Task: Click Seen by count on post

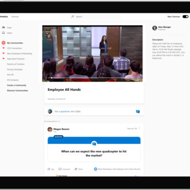Action: pyautogui.click(x=132, y=129)
